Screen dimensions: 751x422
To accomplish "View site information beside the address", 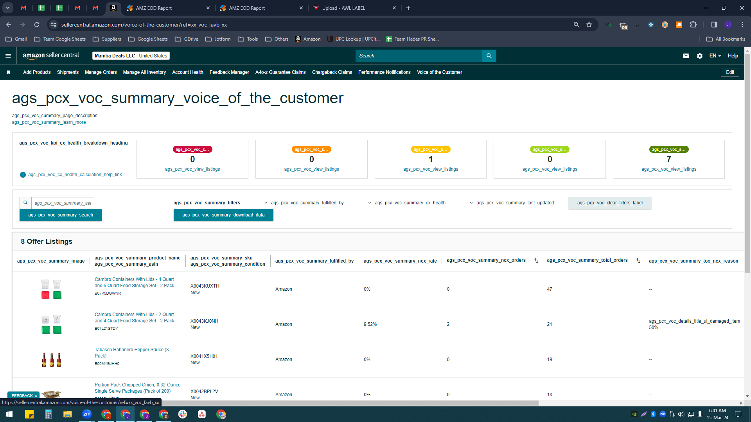I will 54,25.
